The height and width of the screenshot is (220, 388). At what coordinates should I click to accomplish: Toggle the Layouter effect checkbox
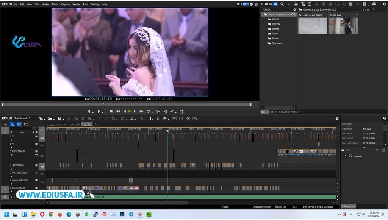345,156
